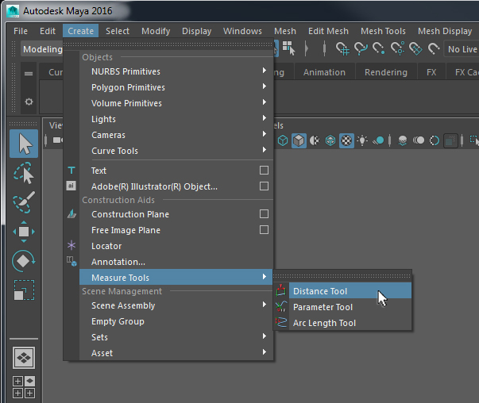
Task: Open Adobe Illustrator Object option box
Action: [x=264, y=186]
